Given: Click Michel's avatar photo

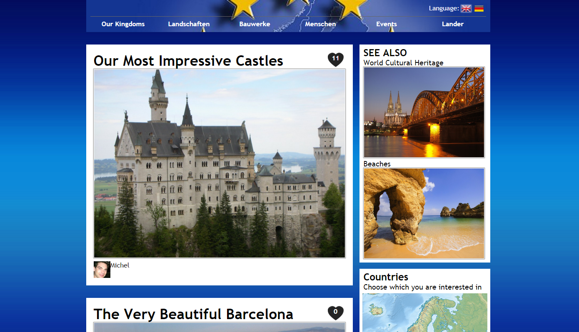Looking at the screenshot, I should point(102,270).
